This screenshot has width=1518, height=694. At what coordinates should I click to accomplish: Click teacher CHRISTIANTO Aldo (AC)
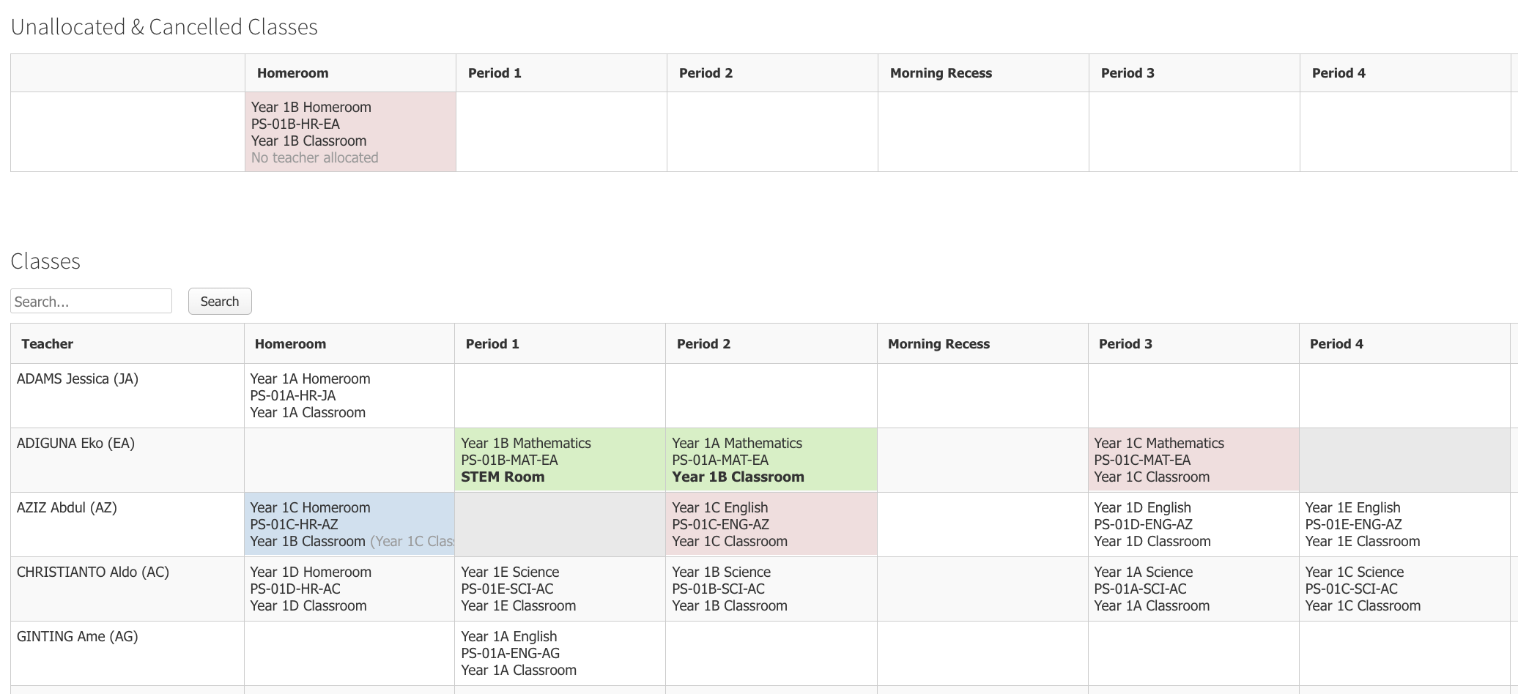(93, 572)
